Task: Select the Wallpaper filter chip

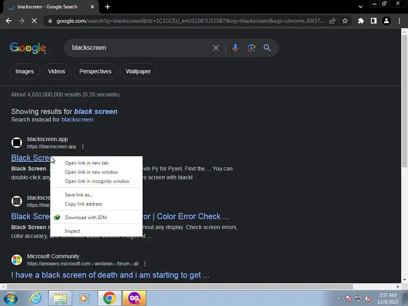Action: coord(138,71)
